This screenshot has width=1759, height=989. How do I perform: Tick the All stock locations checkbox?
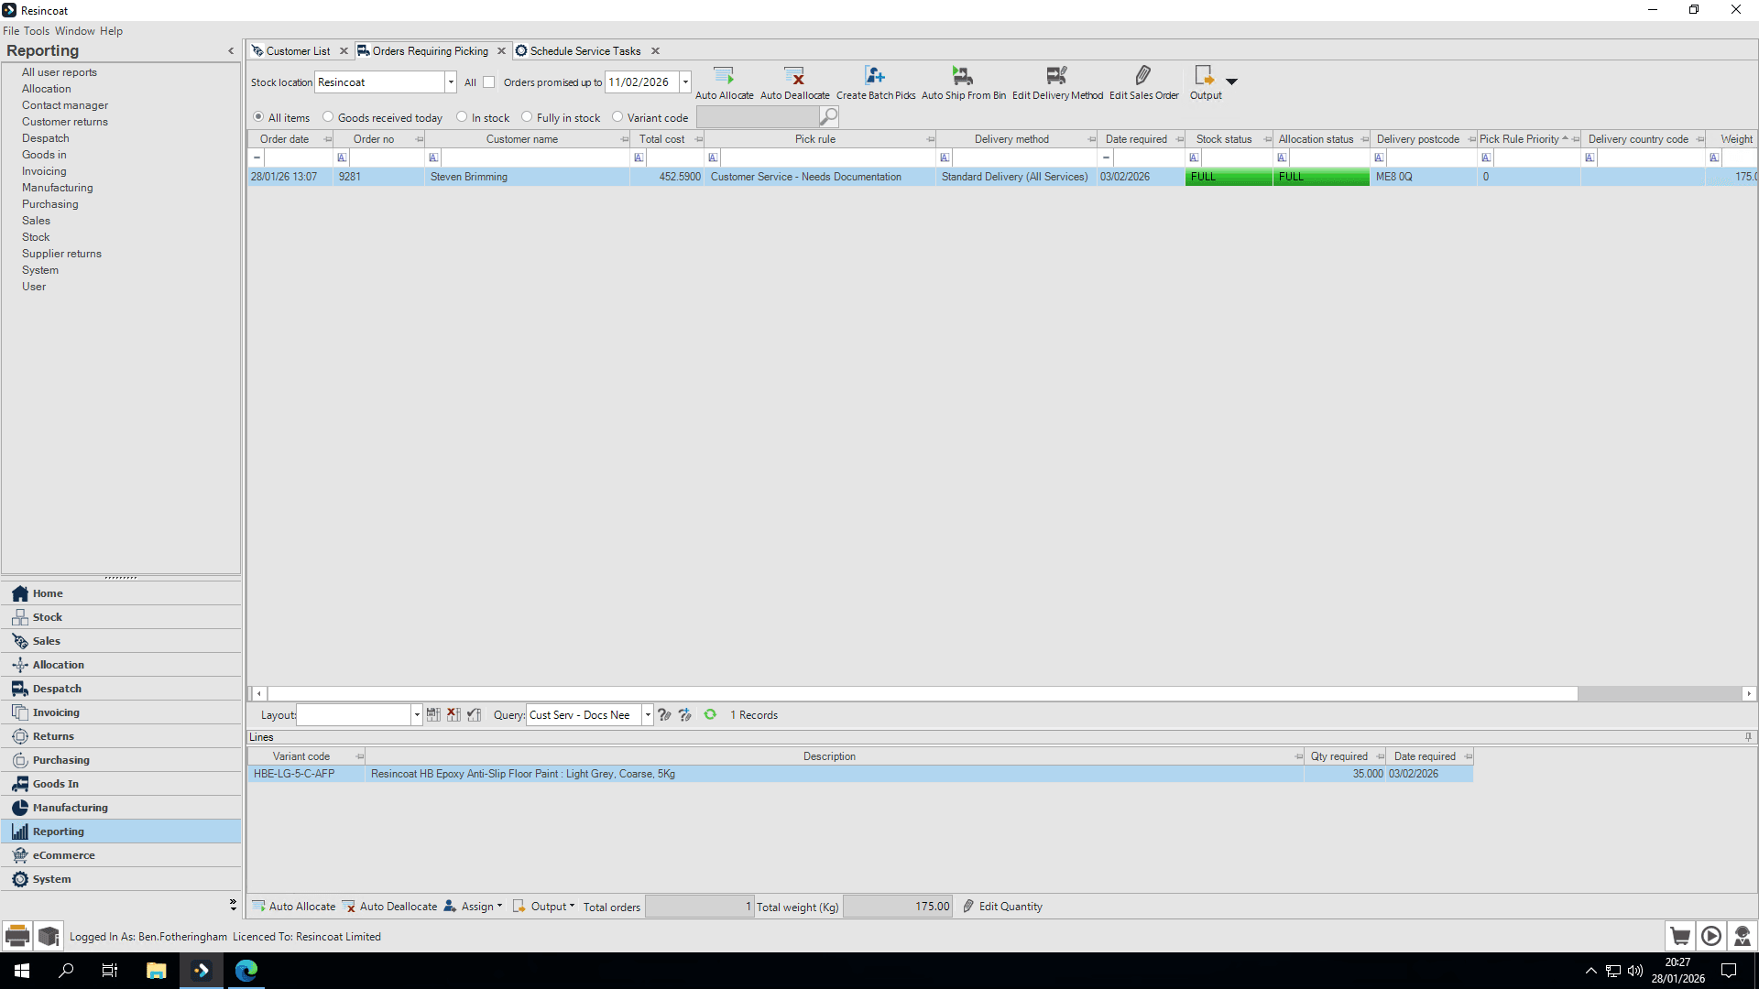489,82
